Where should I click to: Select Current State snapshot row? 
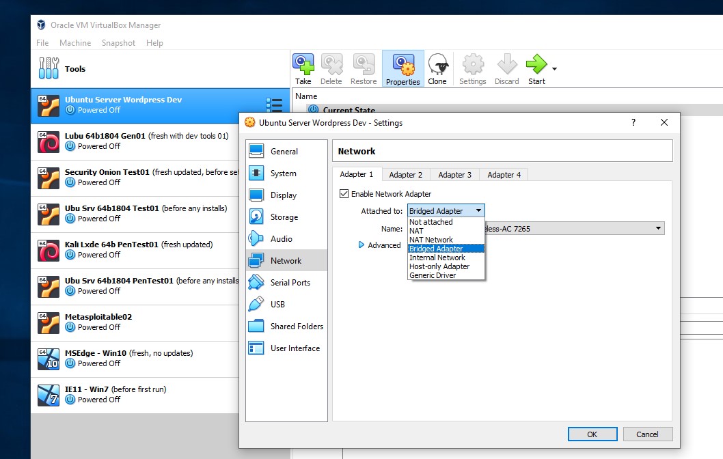(514, 110)
